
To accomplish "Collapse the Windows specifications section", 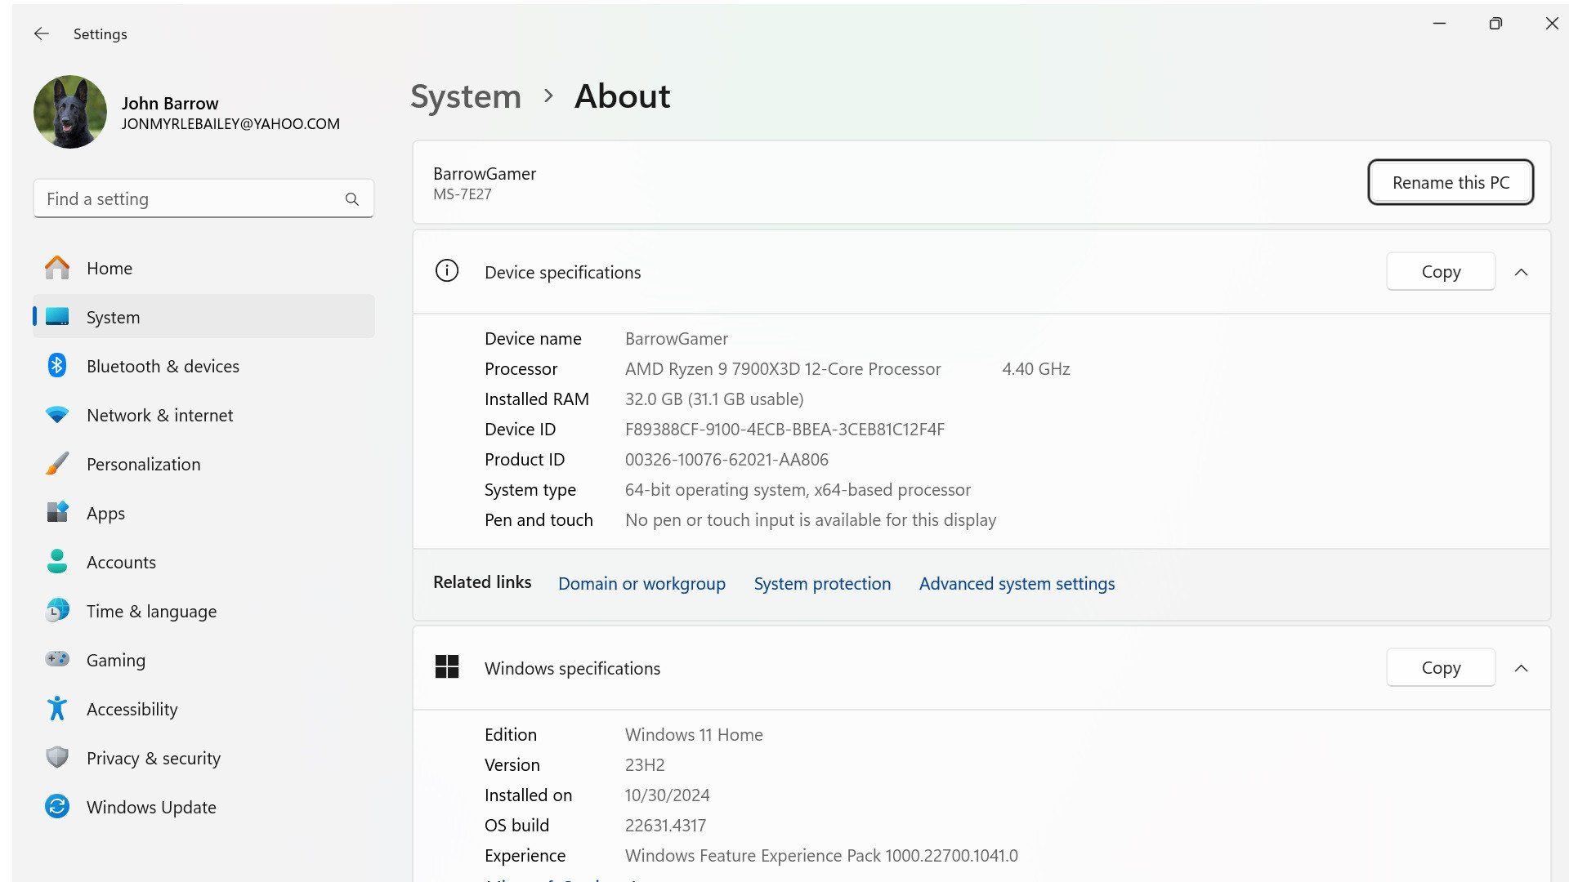I will coord(1521,668).
